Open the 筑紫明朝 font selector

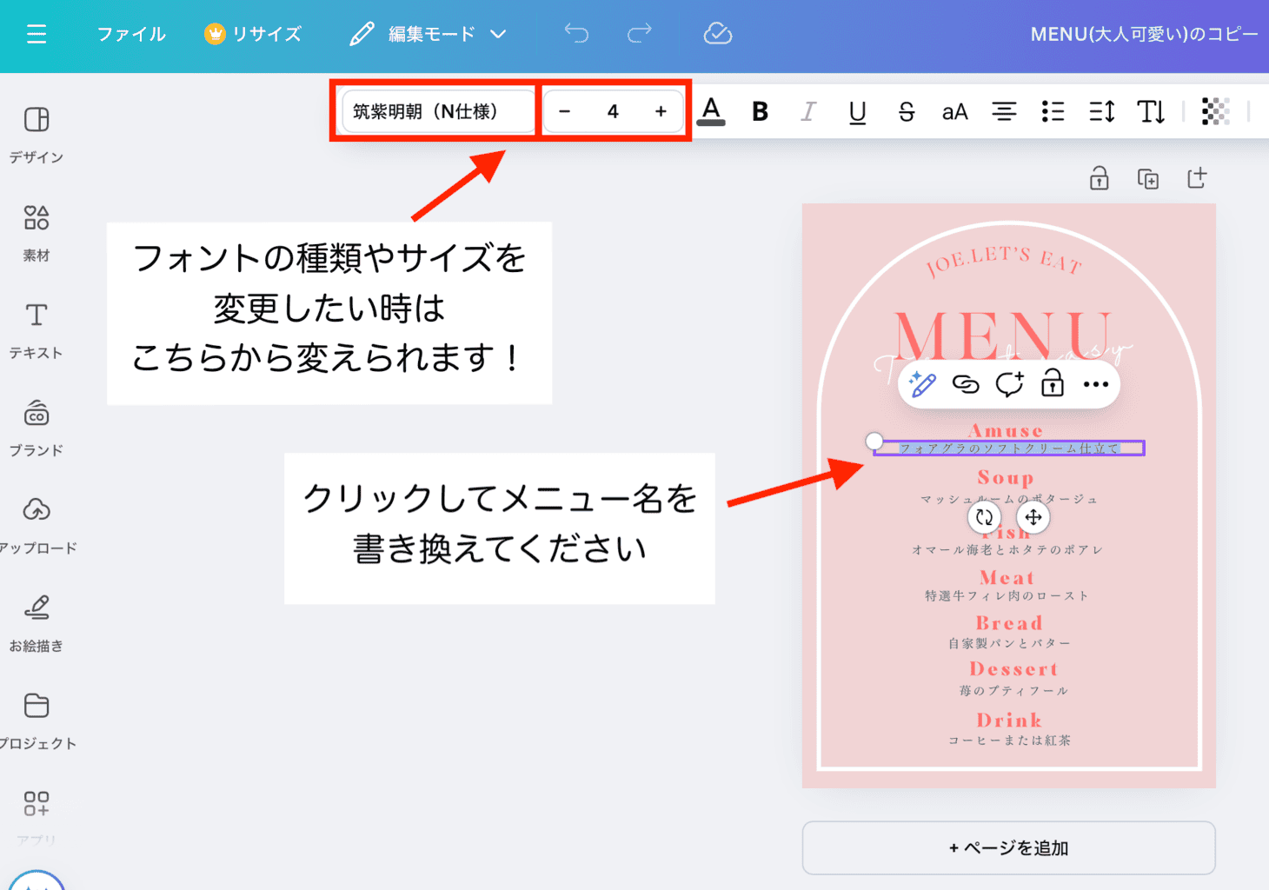[438, 111]
